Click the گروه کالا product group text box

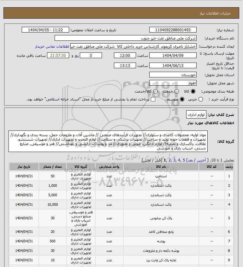click(x=108, y=141)
